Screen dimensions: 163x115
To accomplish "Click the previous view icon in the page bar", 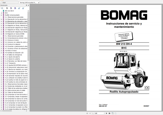I will coord(112,113).
